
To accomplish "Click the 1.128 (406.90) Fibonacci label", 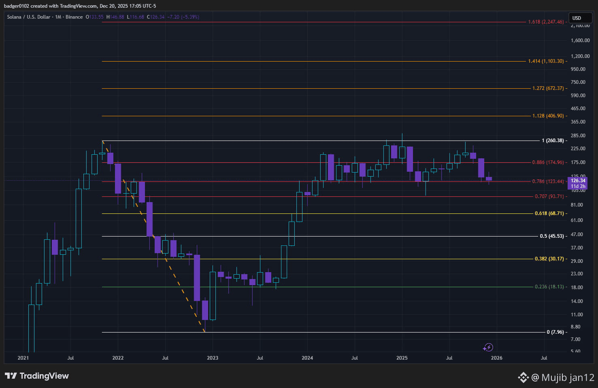I will (548, 116).
